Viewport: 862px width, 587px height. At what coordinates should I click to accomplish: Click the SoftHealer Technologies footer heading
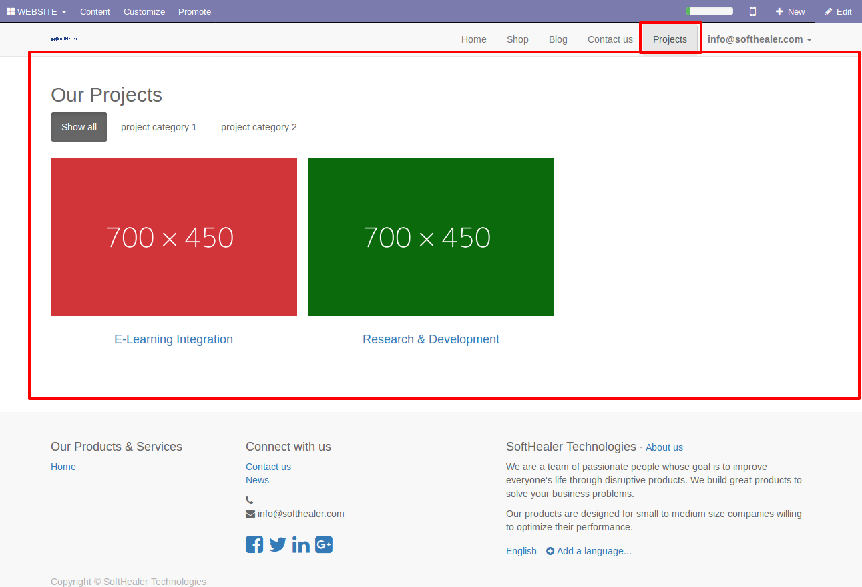[571, 447]
